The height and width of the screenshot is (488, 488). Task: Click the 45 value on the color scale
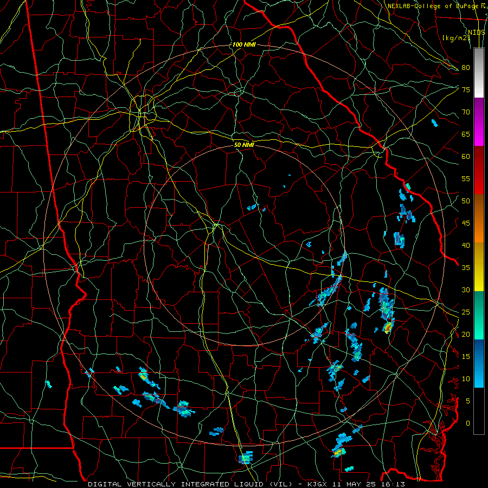(466, 223)
